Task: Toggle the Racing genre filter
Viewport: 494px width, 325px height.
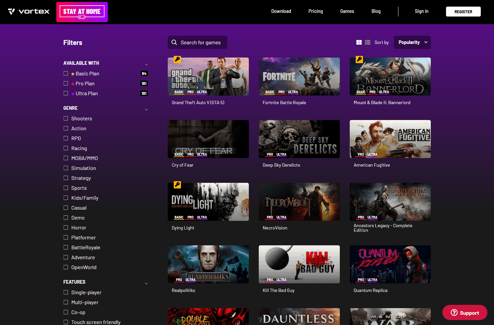Action: pyautogui.click(x=66, y=148)
